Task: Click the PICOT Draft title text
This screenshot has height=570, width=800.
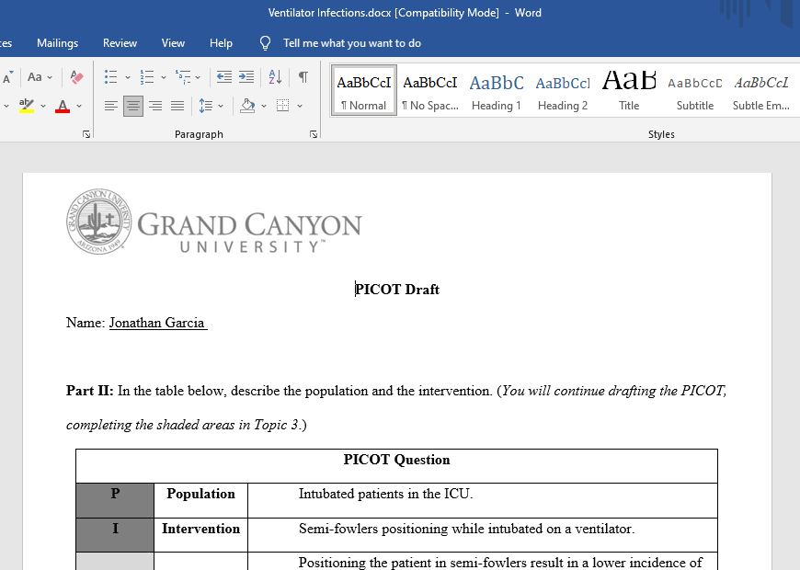Action: pos(397,290)
